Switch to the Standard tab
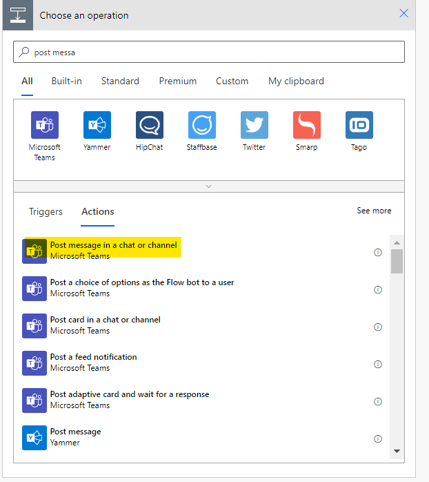The width and height of the screenshot is (429, 482). pyautogui.click(x=120, y=81)
